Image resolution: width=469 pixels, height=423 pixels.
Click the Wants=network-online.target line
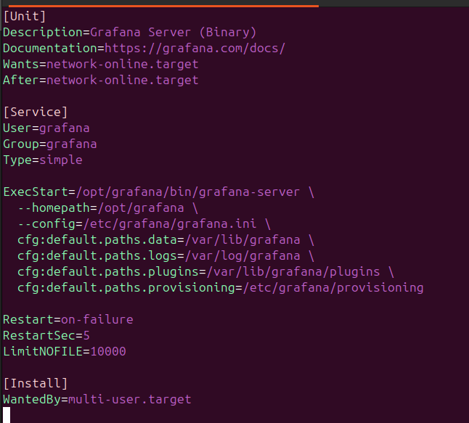[x=100, y=65]
